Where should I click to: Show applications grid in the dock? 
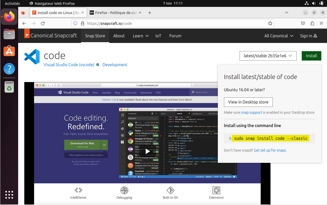pos(9,195)
